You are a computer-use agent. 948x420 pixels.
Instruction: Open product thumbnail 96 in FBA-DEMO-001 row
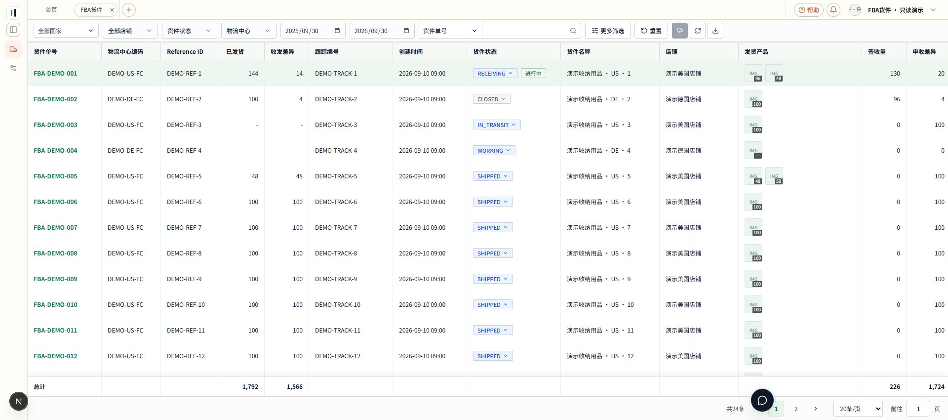click(x=753, y=73)
